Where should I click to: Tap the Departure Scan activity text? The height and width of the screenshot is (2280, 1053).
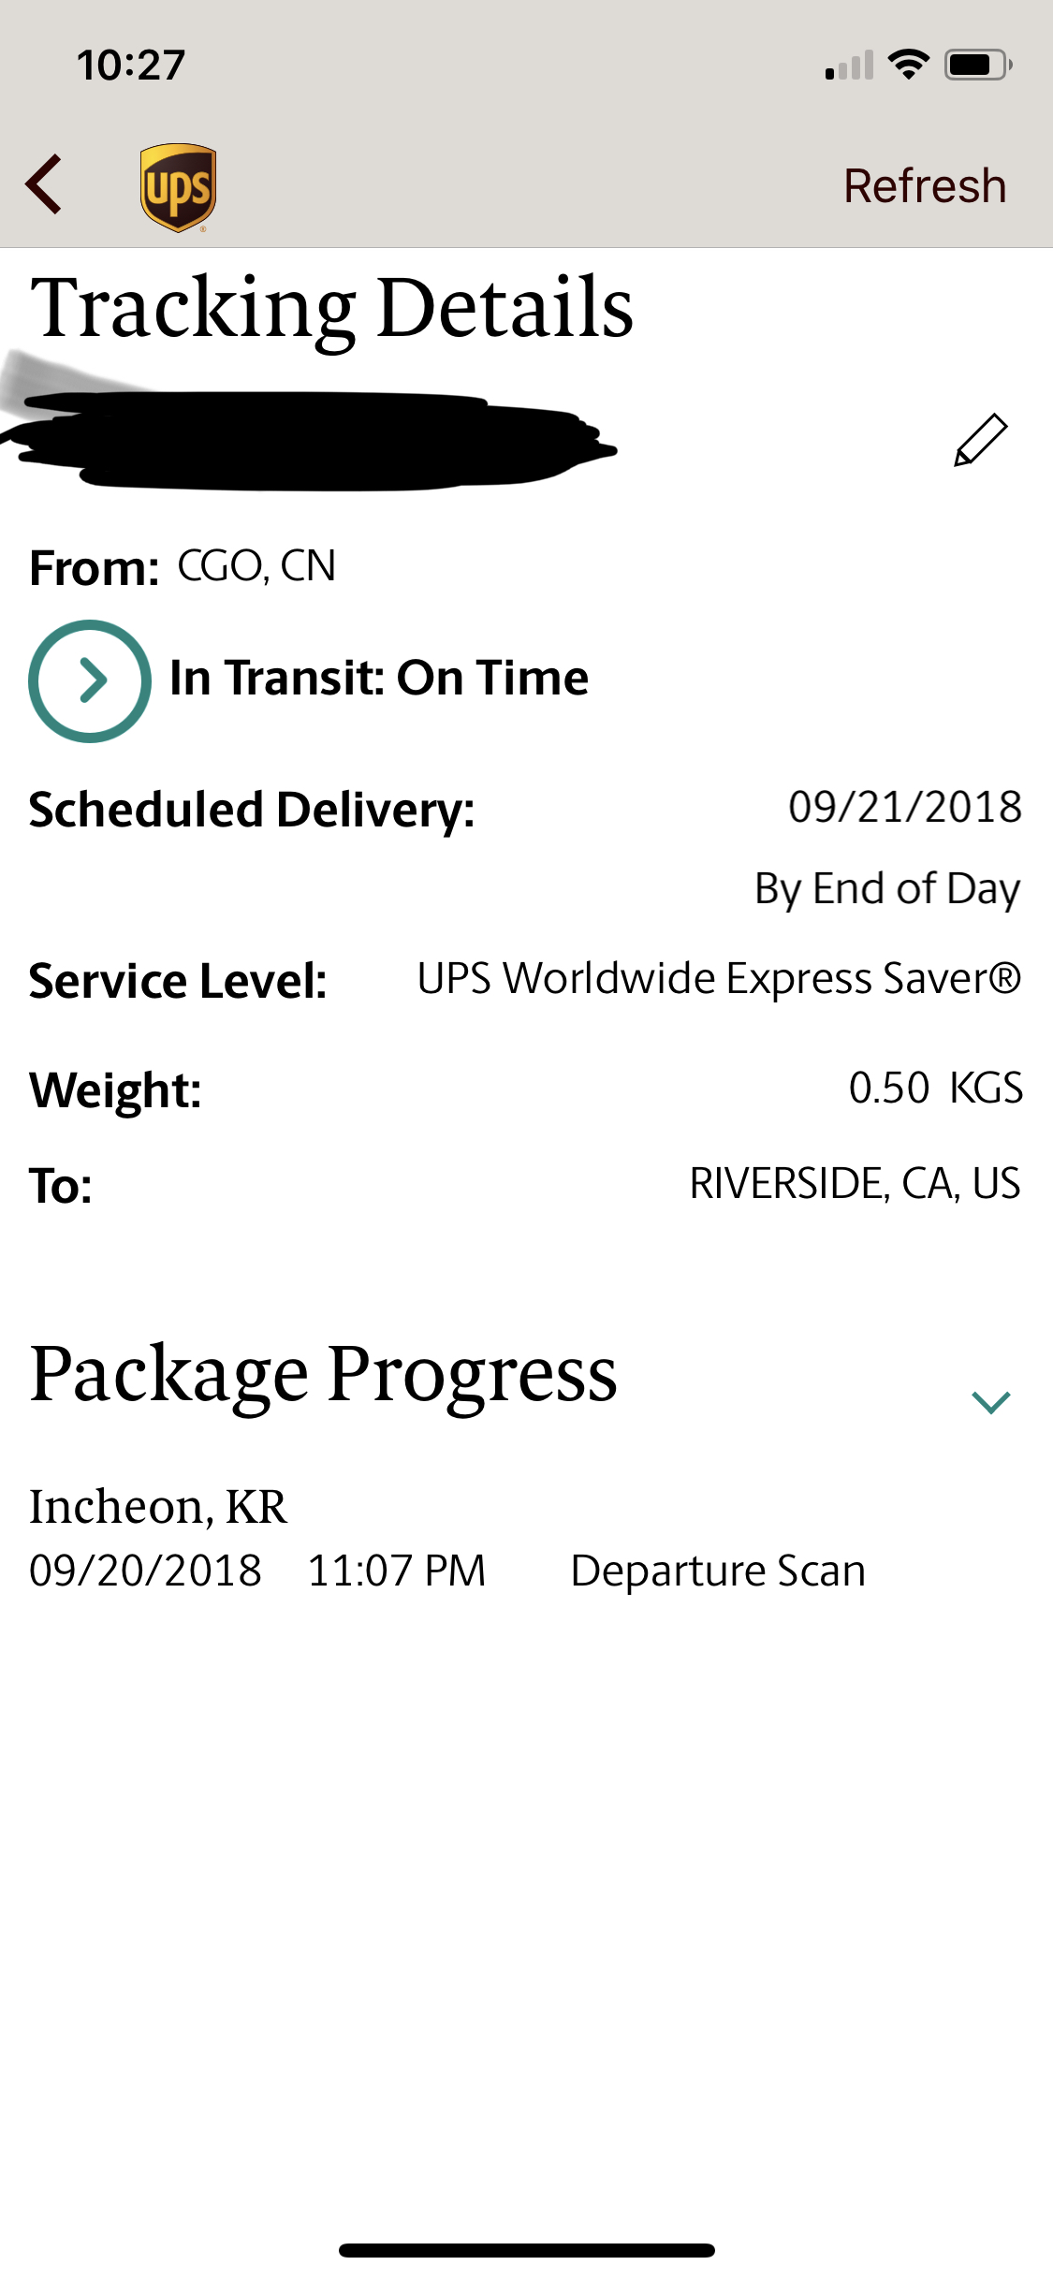coord(718,1571)
